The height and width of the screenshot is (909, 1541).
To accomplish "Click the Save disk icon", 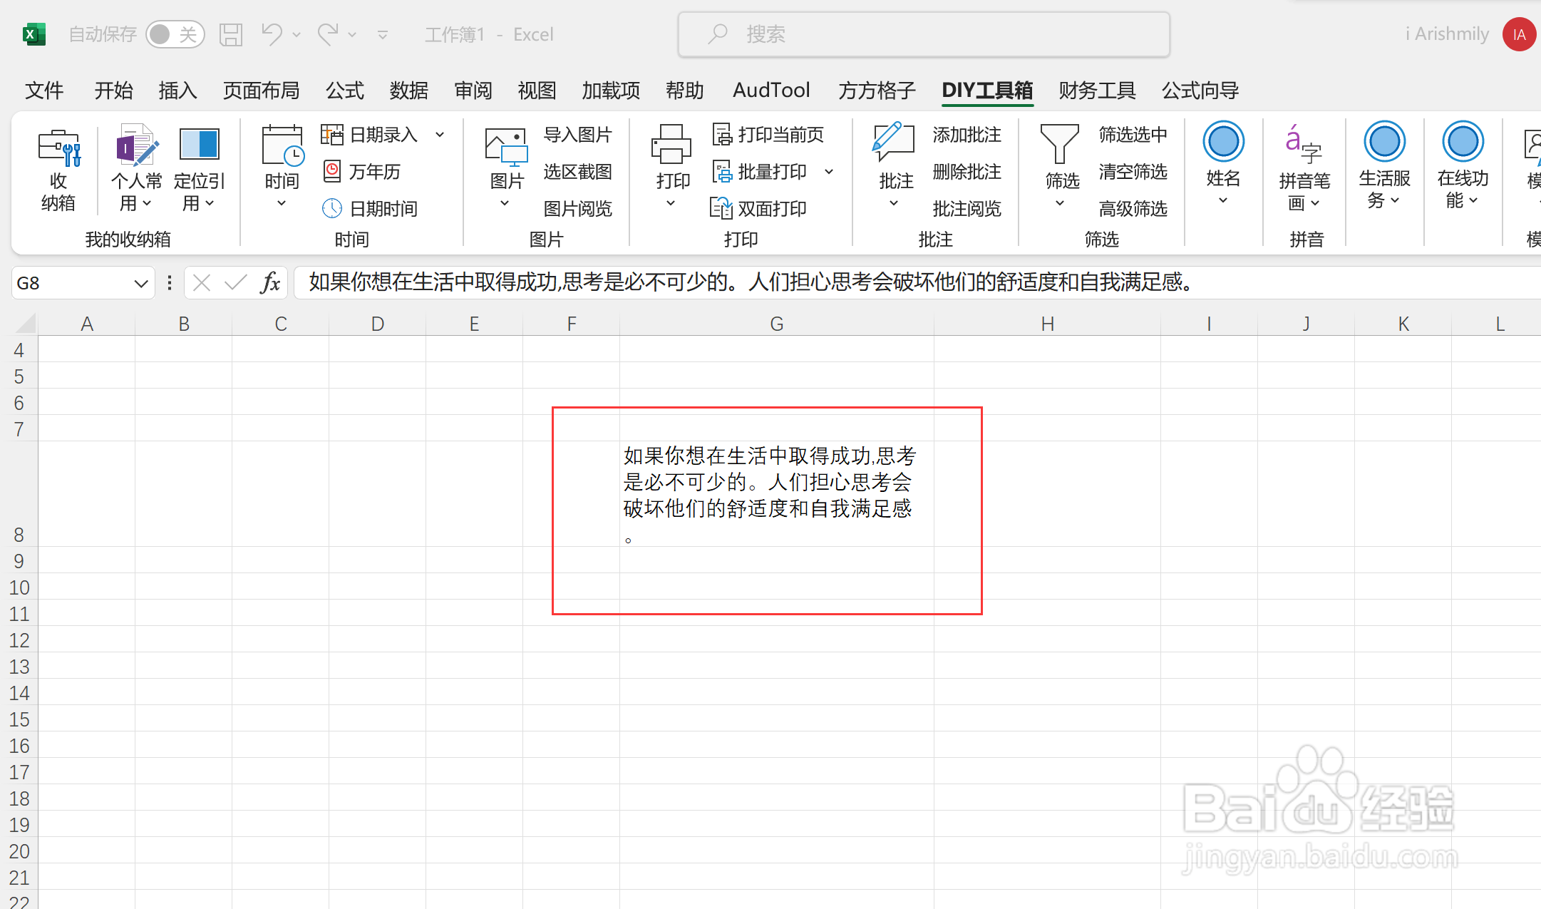I will (231, 34).
